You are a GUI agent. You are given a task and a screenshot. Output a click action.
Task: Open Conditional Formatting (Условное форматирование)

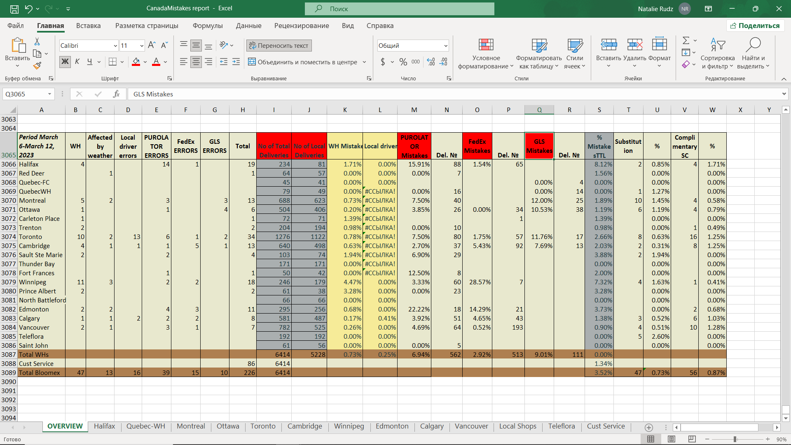(486, 54)
